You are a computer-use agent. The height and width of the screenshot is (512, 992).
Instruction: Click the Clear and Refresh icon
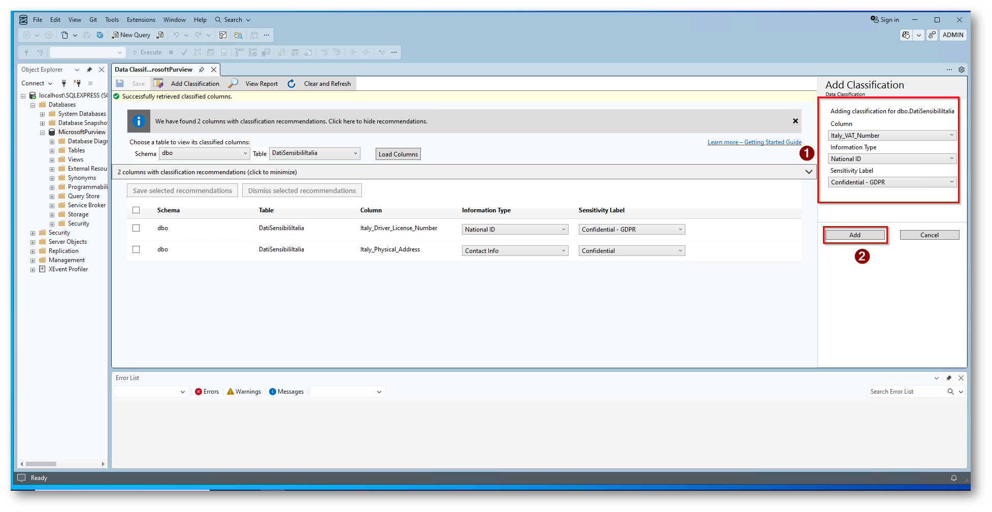292,83
